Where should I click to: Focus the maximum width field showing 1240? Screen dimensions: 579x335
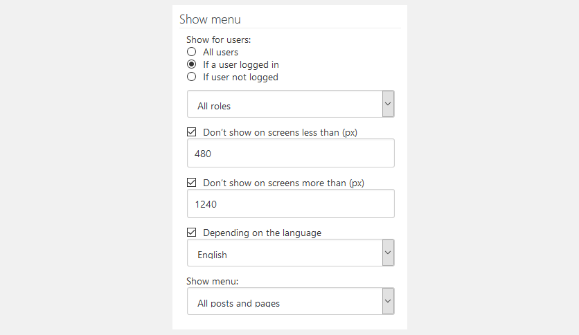click(x=290, y=204)
